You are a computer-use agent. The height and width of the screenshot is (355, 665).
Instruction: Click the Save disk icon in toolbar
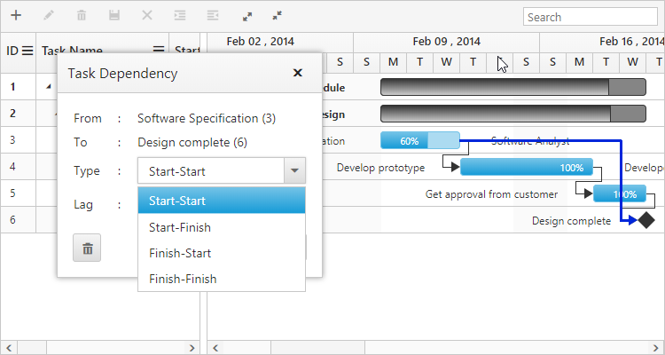point(114,16)
